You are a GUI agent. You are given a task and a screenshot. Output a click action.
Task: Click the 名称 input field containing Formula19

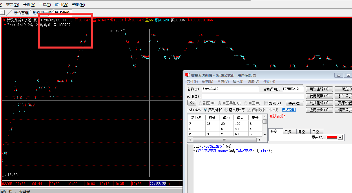coord(230,89)
